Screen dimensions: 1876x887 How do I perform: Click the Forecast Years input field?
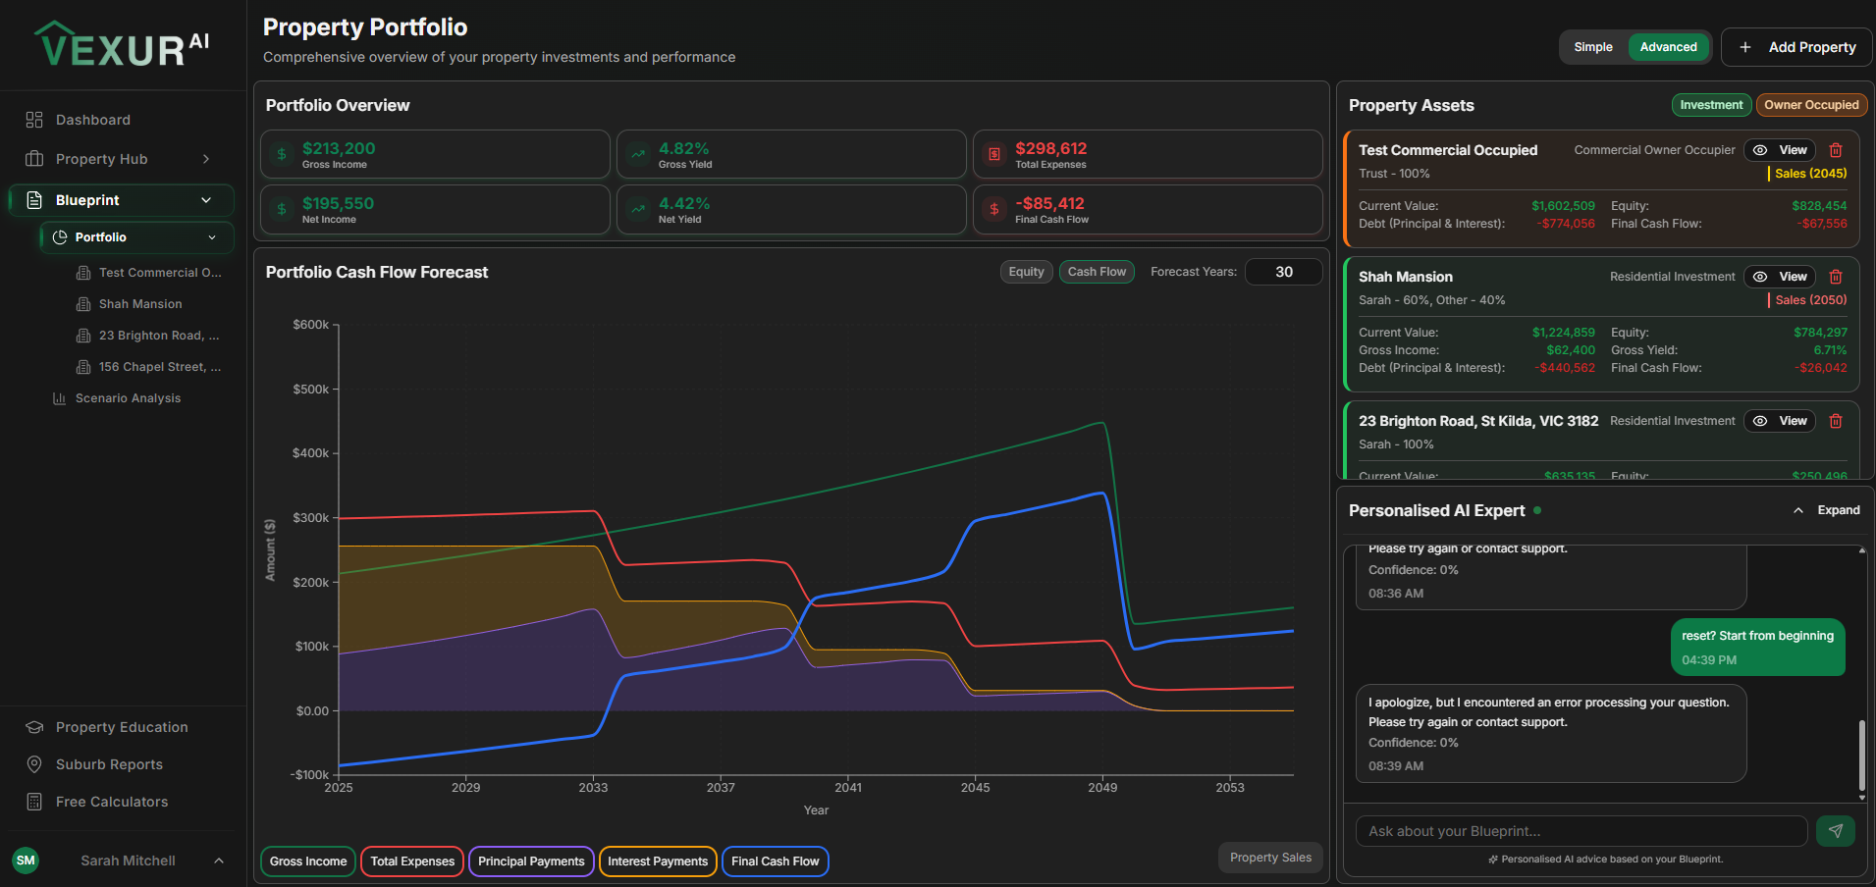pos(1283,272)
